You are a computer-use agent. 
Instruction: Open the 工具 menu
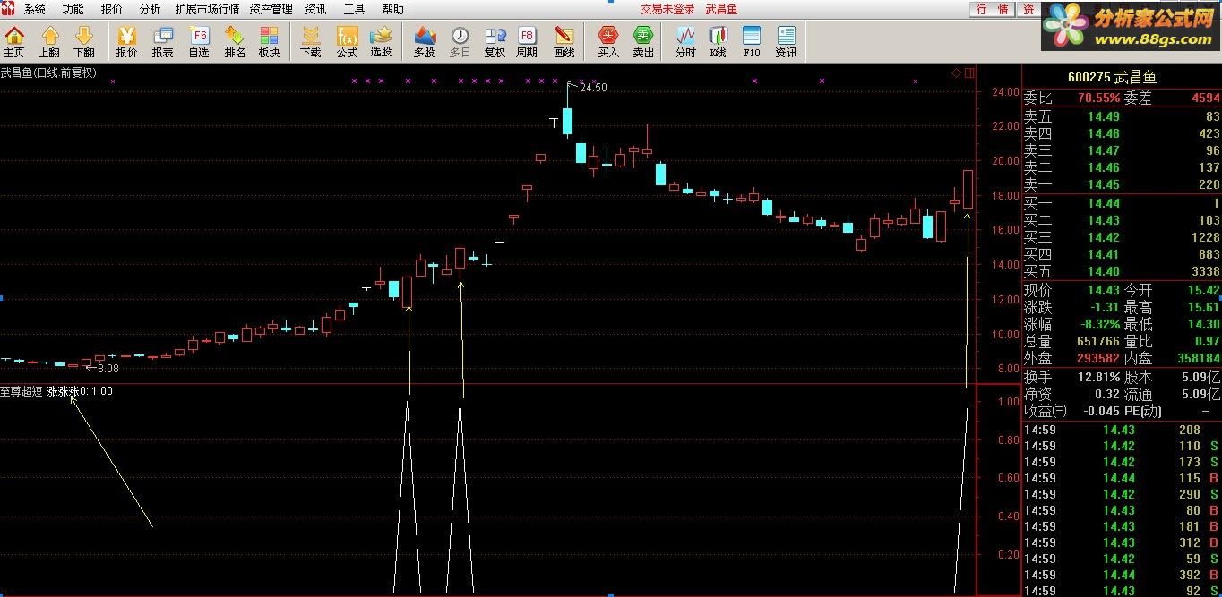[354, 9]
